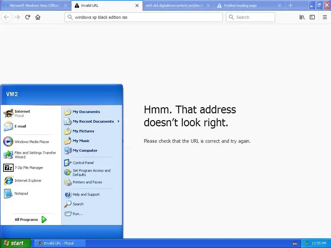Open Set Program Access and Defaults
This screenshot has height=248, width=331.
(x=92, y=172)
